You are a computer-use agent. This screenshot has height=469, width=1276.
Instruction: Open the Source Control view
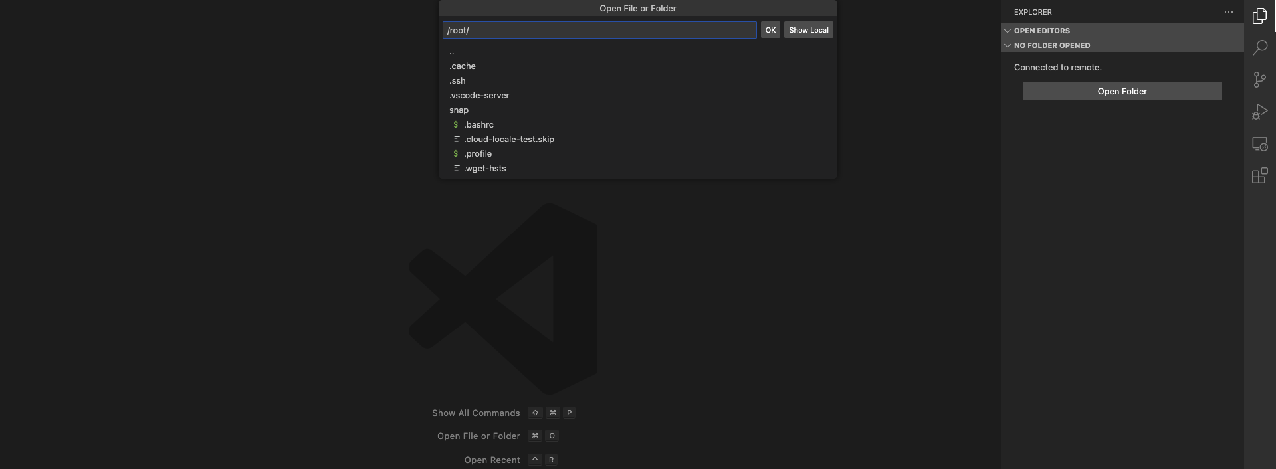point(1259,80)
